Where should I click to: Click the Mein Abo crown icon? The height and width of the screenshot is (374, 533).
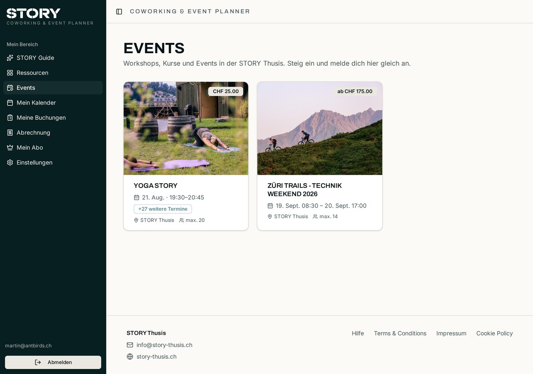pos(10,147)
